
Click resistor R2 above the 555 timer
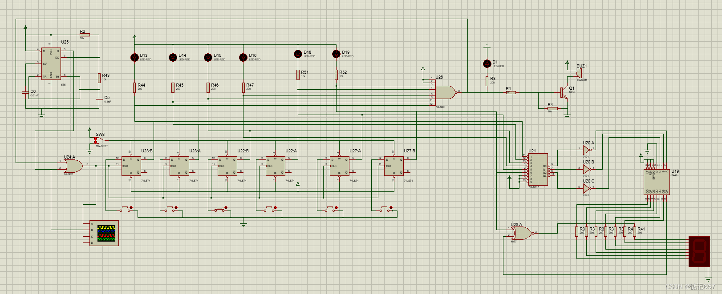click(85, 35)
